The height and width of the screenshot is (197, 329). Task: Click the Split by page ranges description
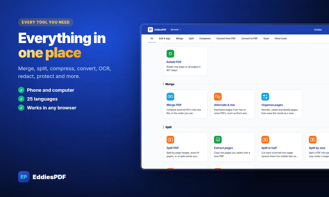click(183, 154)
